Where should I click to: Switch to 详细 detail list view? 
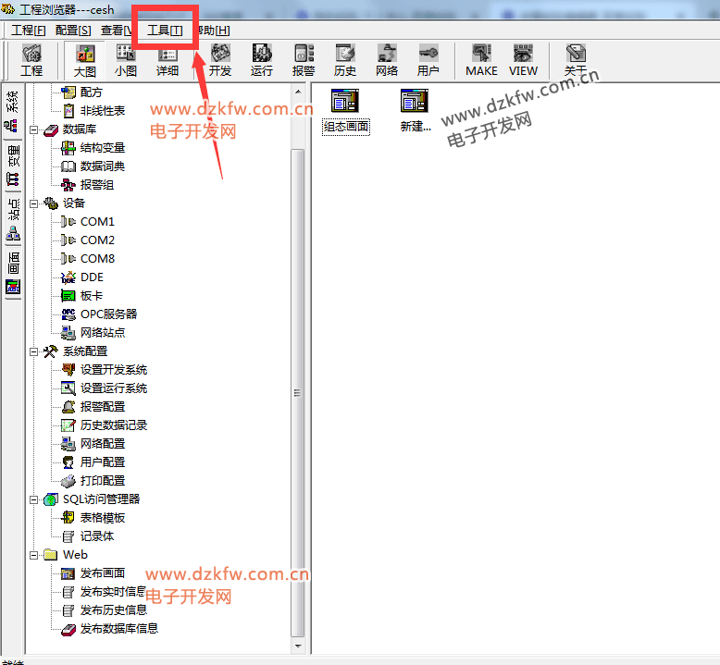(168, 60)
